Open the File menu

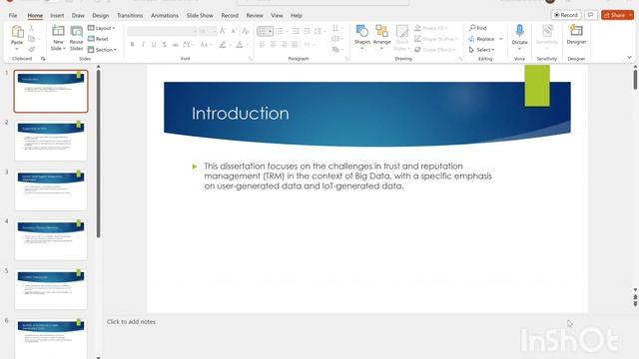[x=13, y=16]
